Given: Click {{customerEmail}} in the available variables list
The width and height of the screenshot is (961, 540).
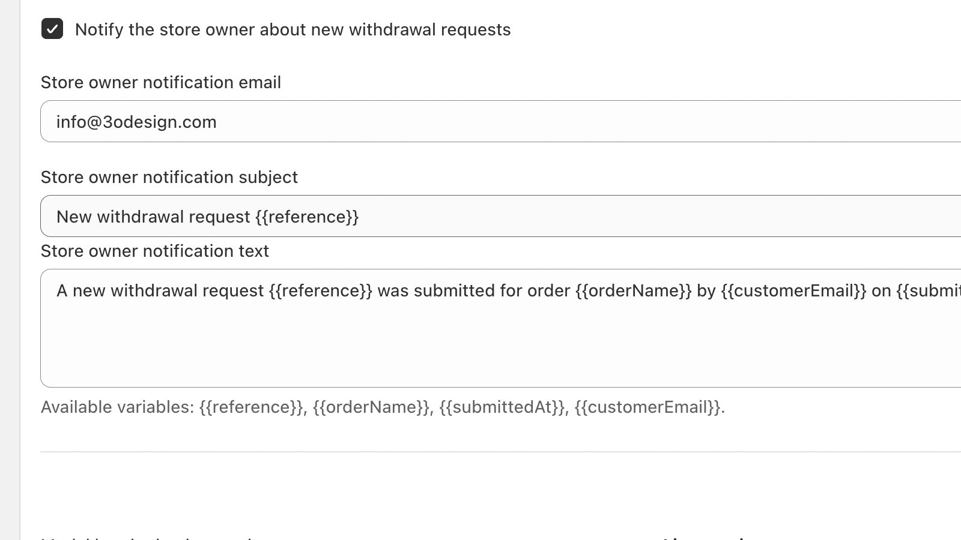Looking at the screenshot, I should (647, 407).
